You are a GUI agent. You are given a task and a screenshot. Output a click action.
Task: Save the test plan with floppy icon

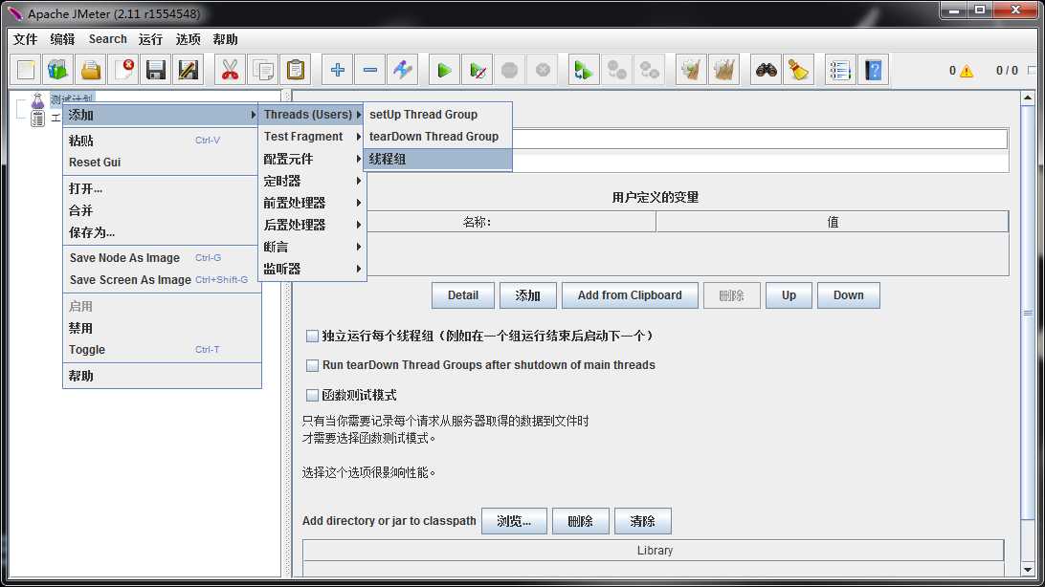point(156,69)
